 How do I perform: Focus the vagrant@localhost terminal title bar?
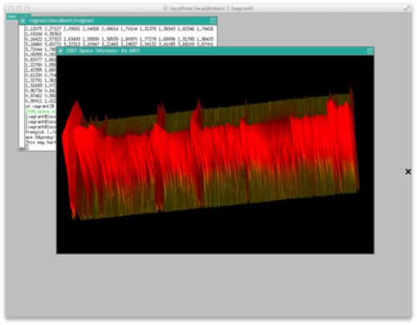coord(118,21)
